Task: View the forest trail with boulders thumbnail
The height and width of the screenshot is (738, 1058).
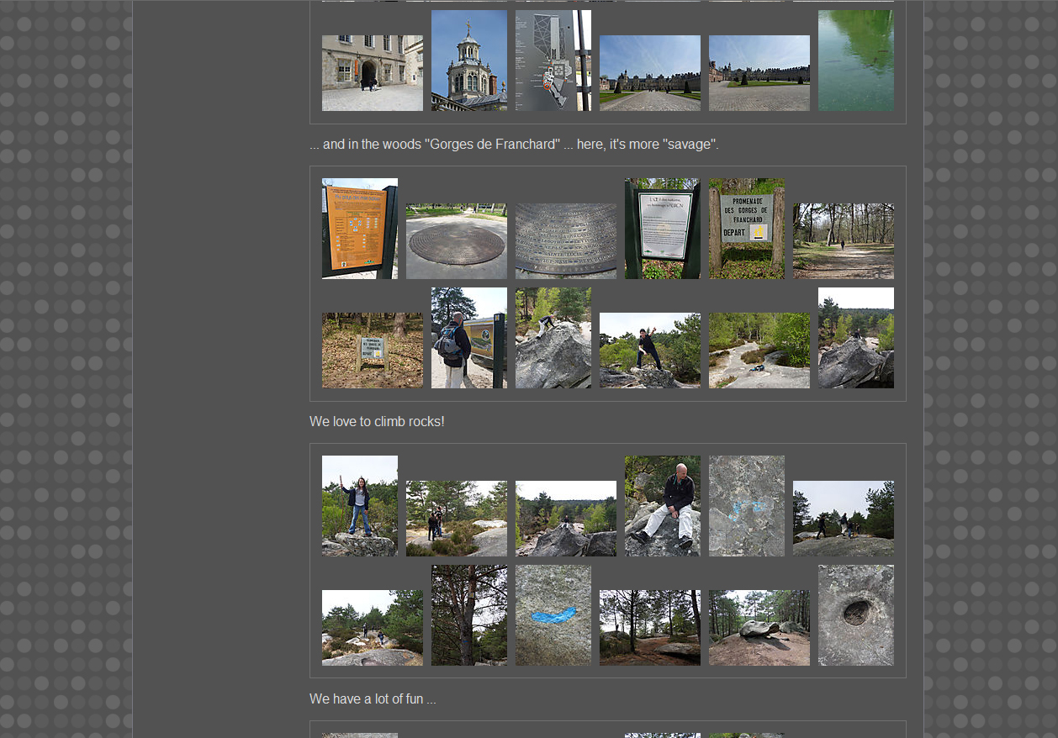Action: [649, 628]
